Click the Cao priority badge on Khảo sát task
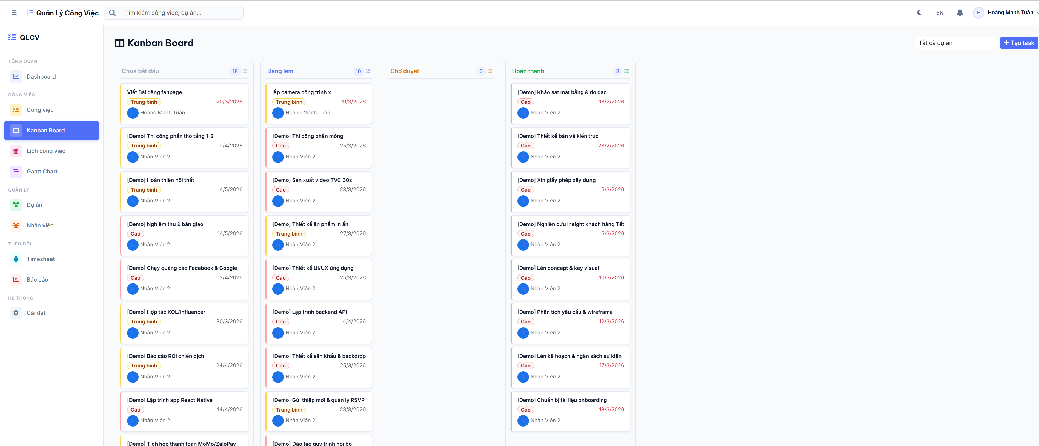Image resolution: width=1039 pixels, height=446 pixels. (526, 102)
